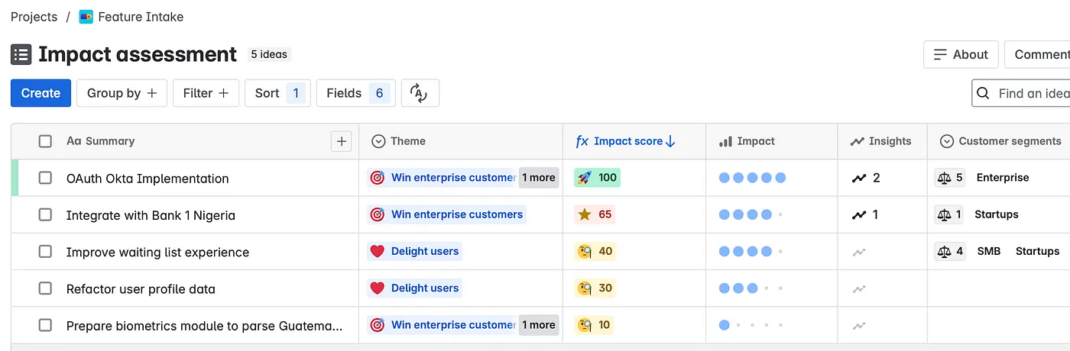Check the Improve waiting list experience row
The width and height of the screenshot is (1070, 351).
[x=45, y=251]
